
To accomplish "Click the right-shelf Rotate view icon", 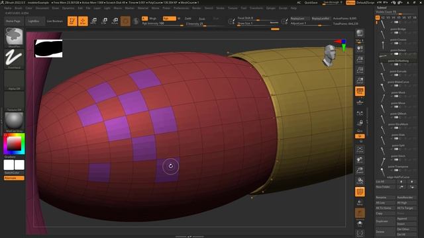I will [360, 181].
